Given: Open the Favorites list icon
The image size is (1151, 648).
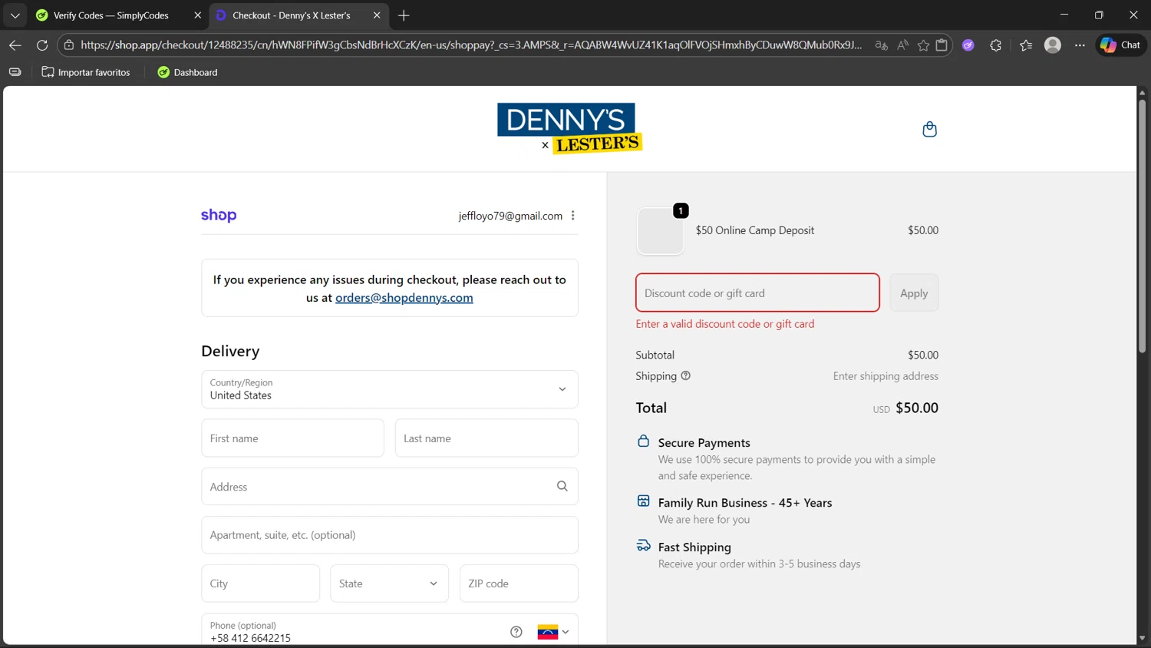Looking at the screenshot, I should coord(1026,45).
